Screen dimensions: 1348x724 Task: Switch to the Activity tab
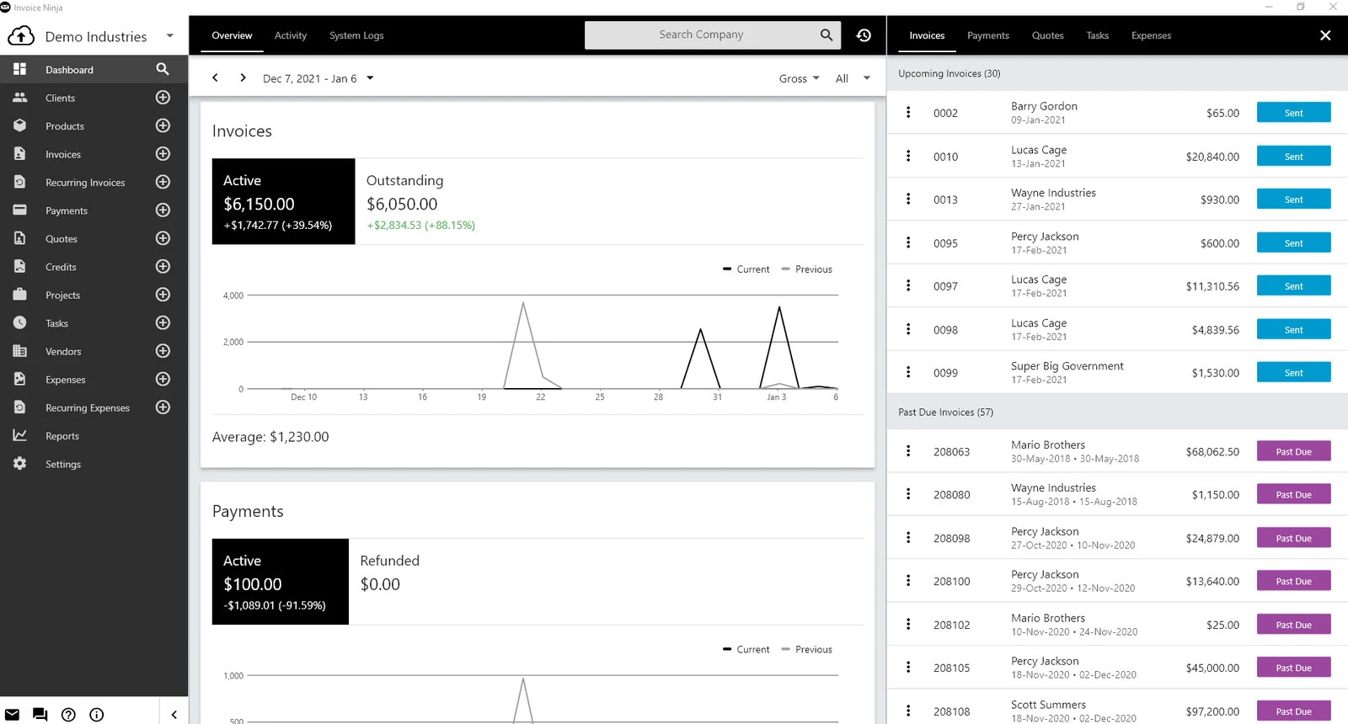pos(291,35)
